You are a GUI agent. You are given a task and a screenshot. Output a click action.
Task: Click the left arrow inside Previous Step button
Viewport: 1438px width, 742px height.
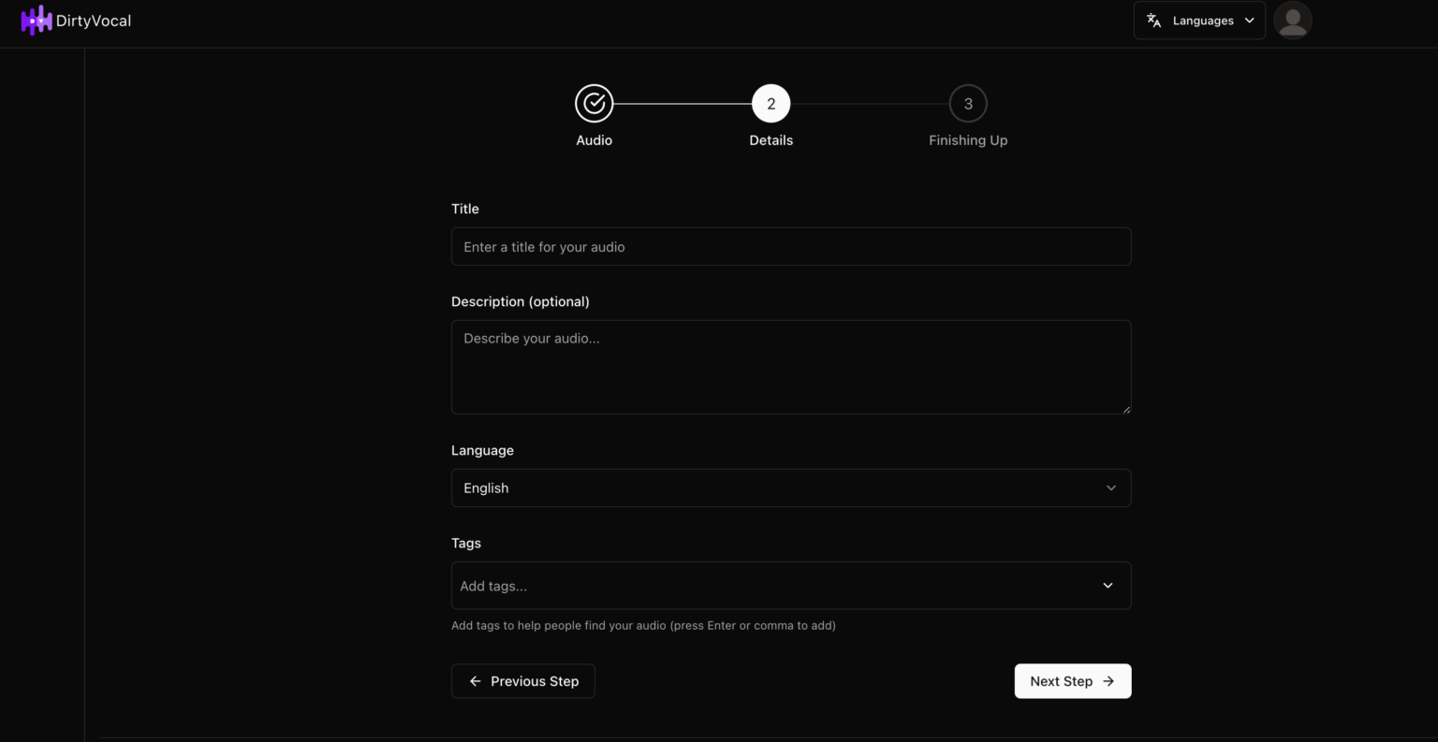[475, 681]
